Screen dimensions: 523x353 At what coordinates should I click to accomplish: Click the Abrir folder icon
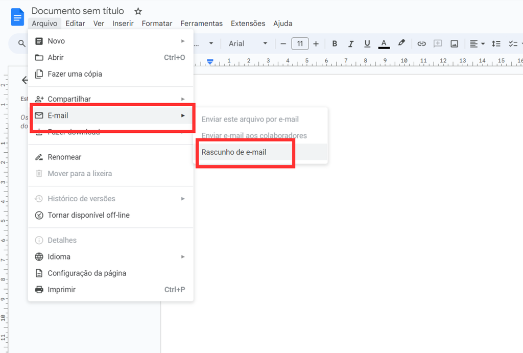tap(39, 57)
